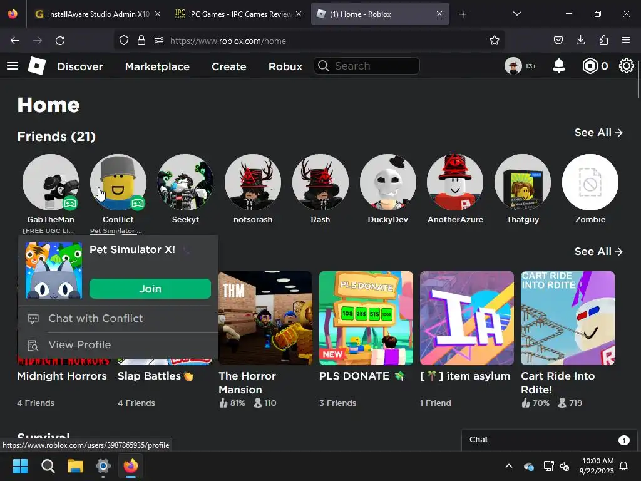Open the Create menu item
641x481 pixels.
click(x=229, y=66)
